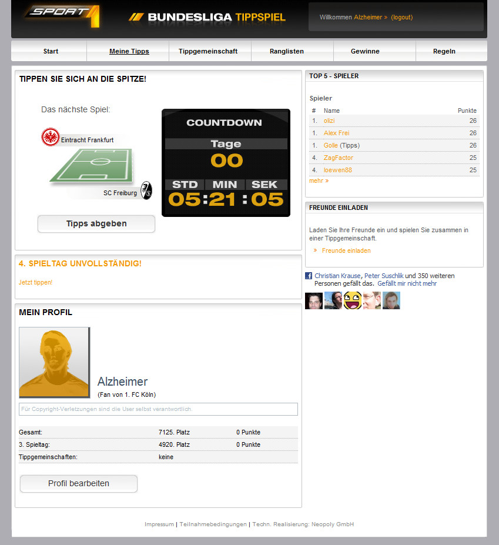Image resolution: width=499 pixels, height=545 pixels.
Task: Click the '4920. Platz' matchday rank
Action: (x=174, y=444)
